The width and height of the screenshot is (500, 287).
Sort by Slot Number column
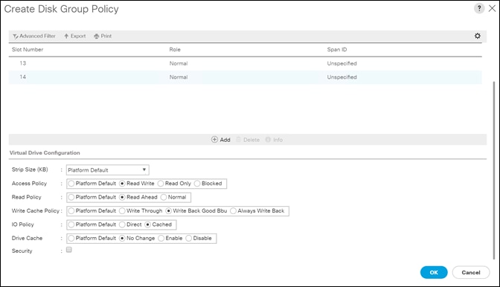click(28, 49)
